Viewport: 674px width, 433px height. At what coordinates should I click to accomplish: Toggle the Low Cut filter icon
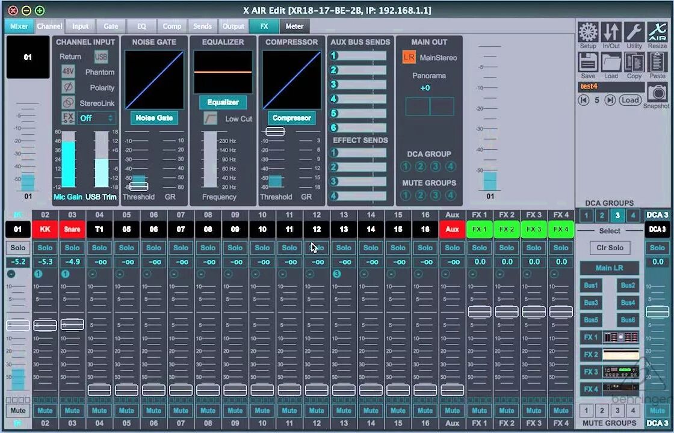pos(210,118)
